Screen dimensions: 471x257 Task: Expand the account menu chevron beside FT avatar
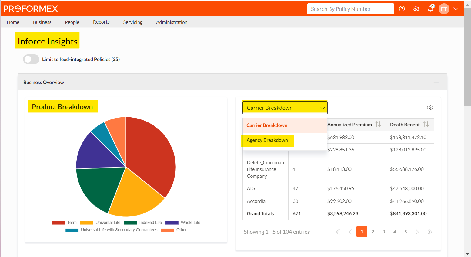pyautogui.click(x=456, y=9)
